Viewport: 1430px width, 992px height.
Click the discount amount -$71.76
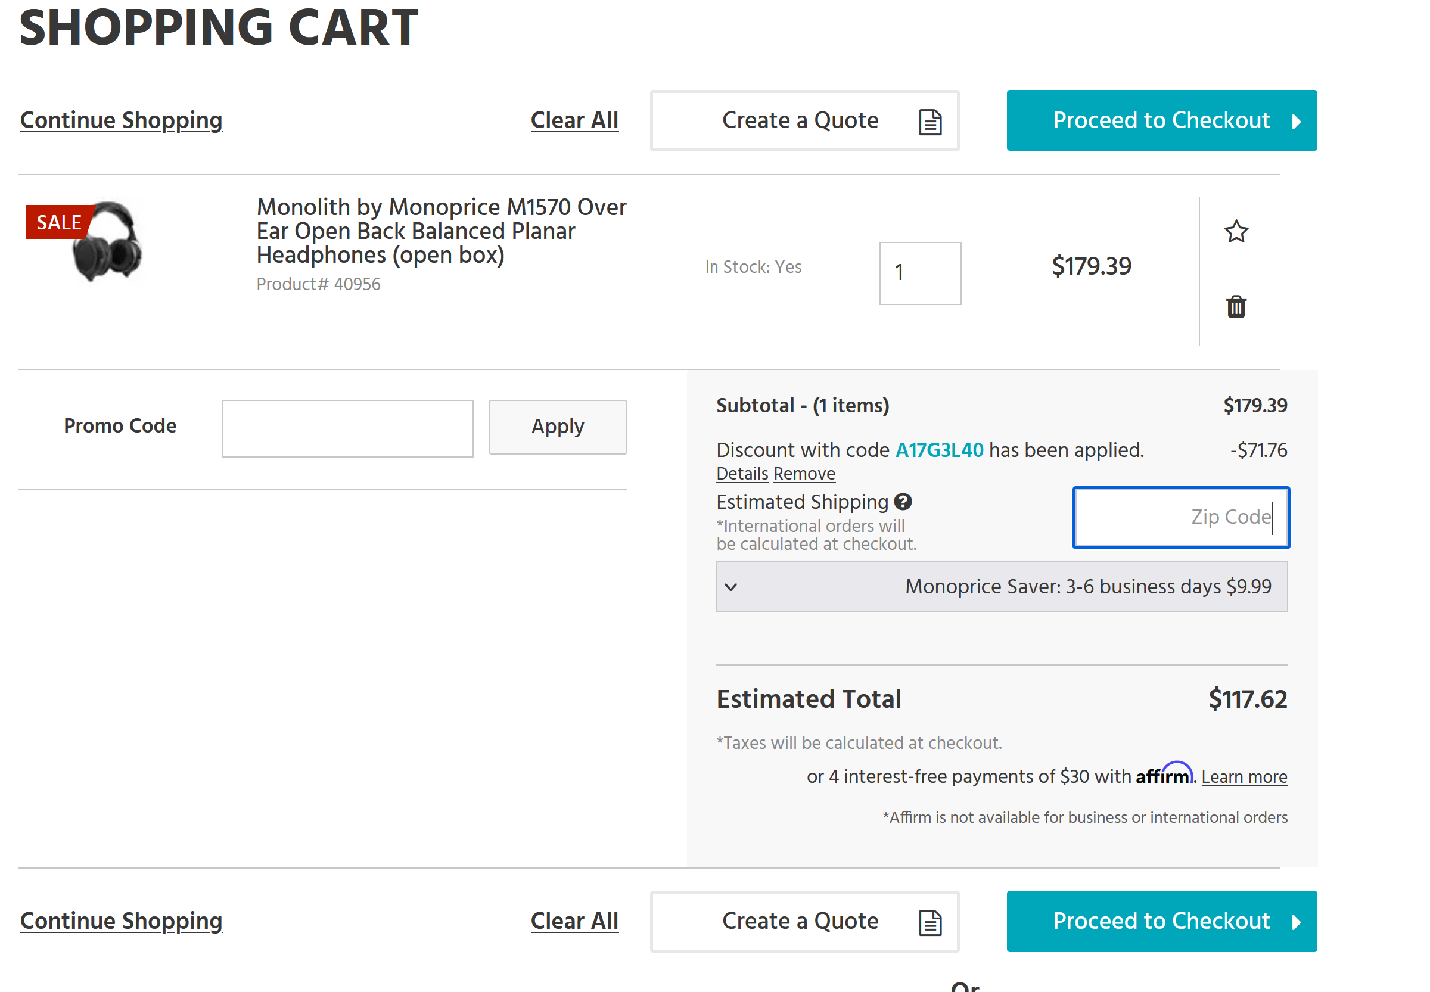[1258, 450]
